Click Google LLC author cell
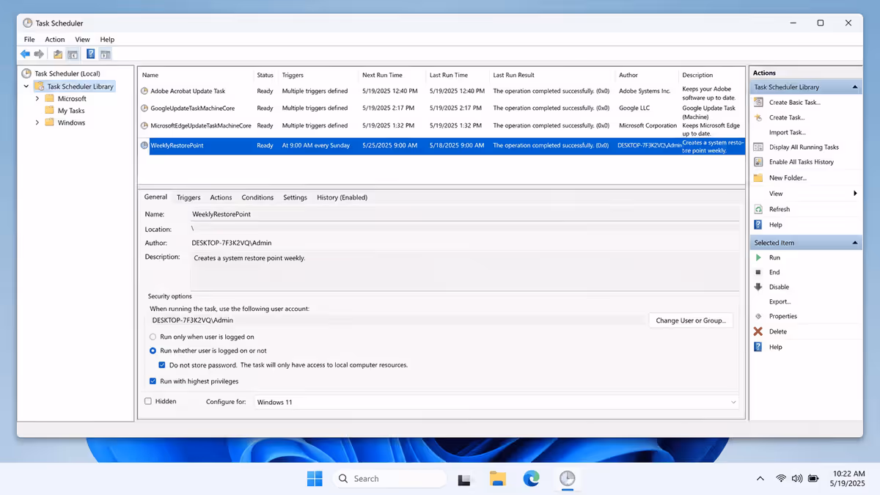 click(x=634, y=108)
